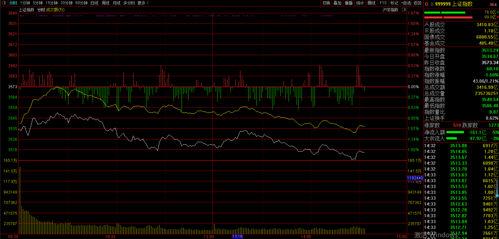Screen dimensions: 499x239
Task: Open F10 company information
Action: click(383, 3)
